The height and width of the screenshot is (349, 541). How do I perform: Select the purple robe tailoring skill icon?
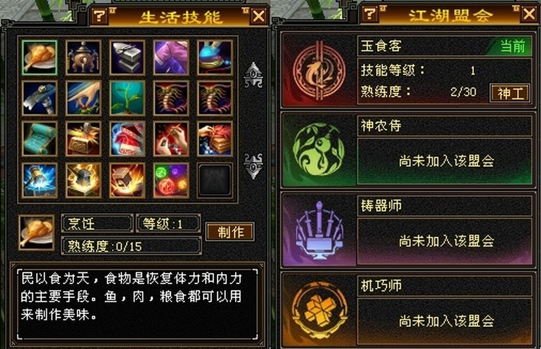[171, 58]
